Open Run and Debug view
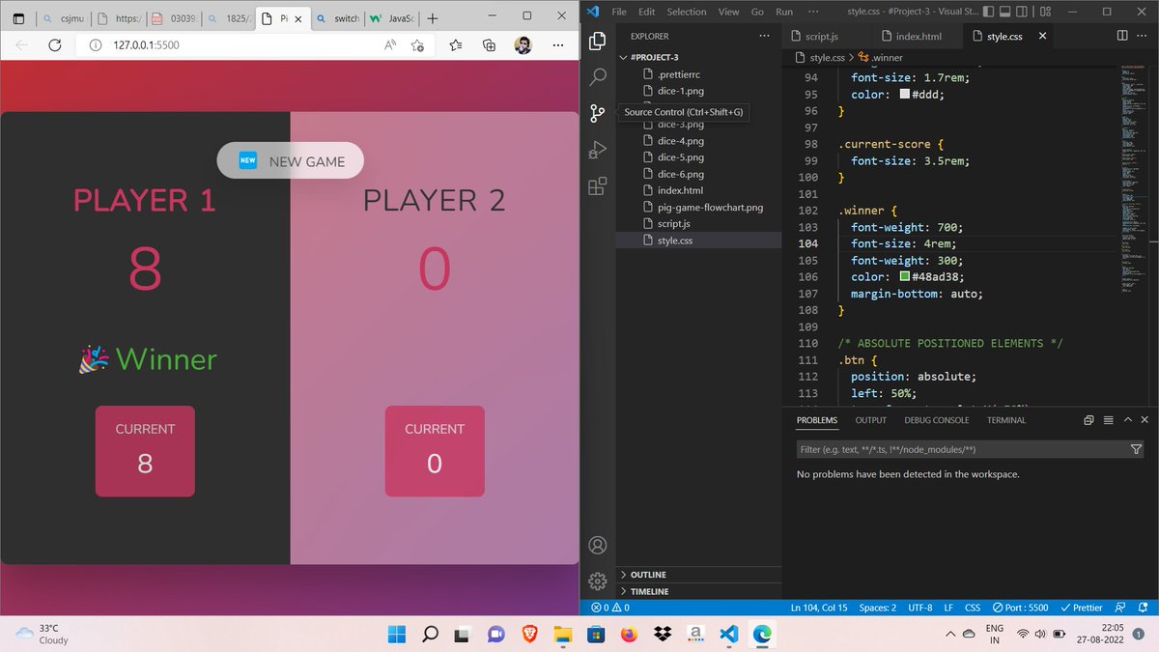The image size is (1159, 652). click(598, 150)
